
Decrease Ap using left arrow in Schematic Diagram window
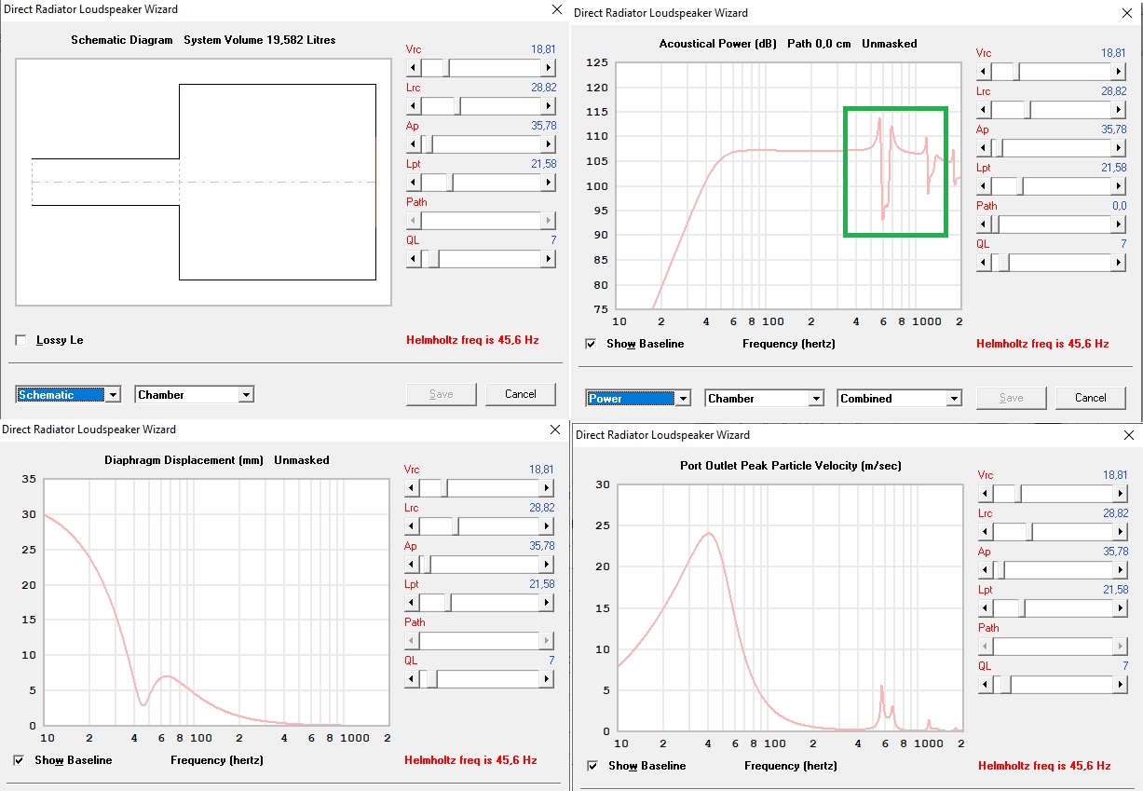[x=414, y=144]
